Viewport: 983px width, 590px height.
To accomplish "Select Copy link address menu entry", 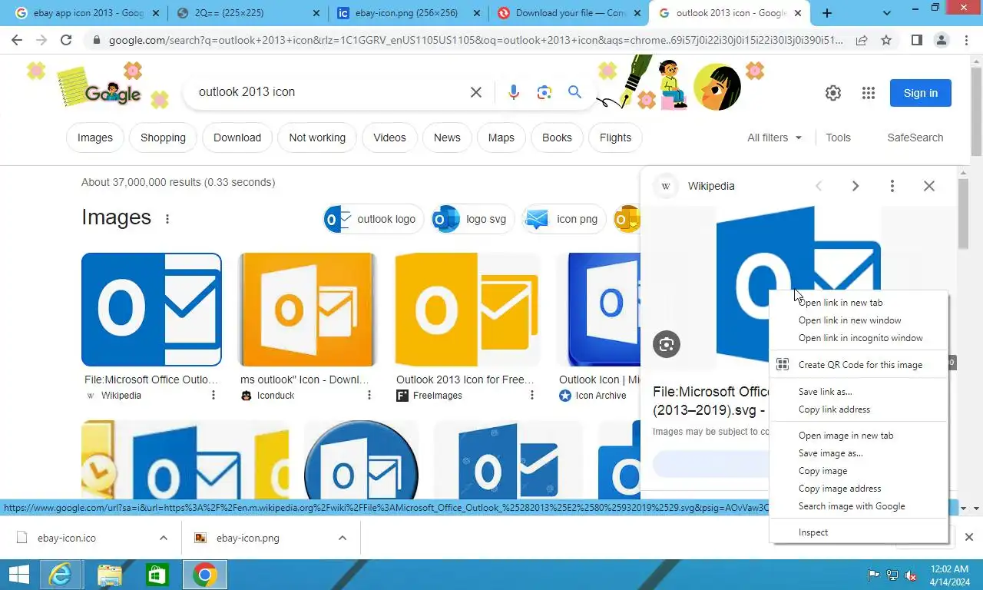I will [x=859, y=409].
